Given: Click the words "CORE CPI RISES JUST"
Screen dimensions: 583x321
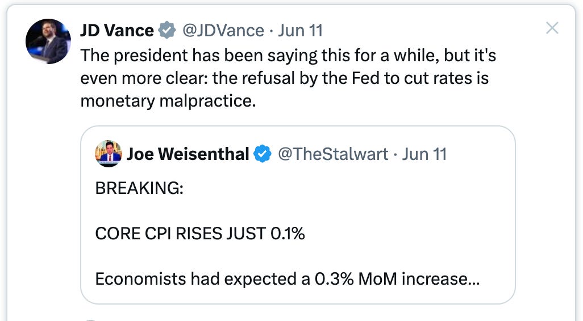Looking at the screenshot, I should pyautogui.click(x=180, y=233).
